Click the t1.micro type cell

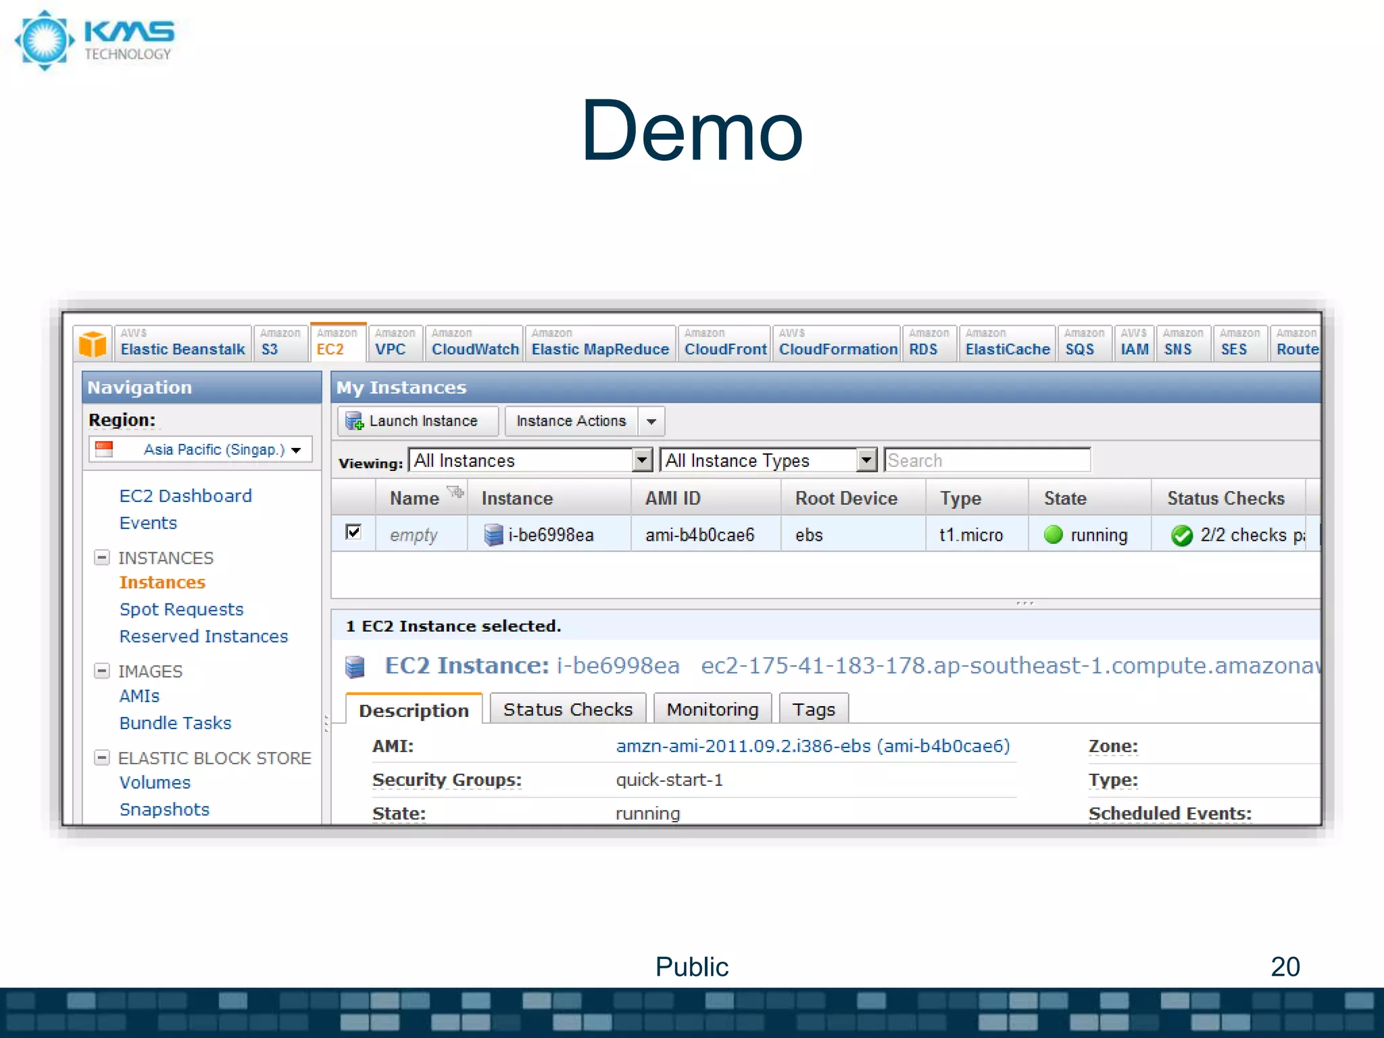977,535
